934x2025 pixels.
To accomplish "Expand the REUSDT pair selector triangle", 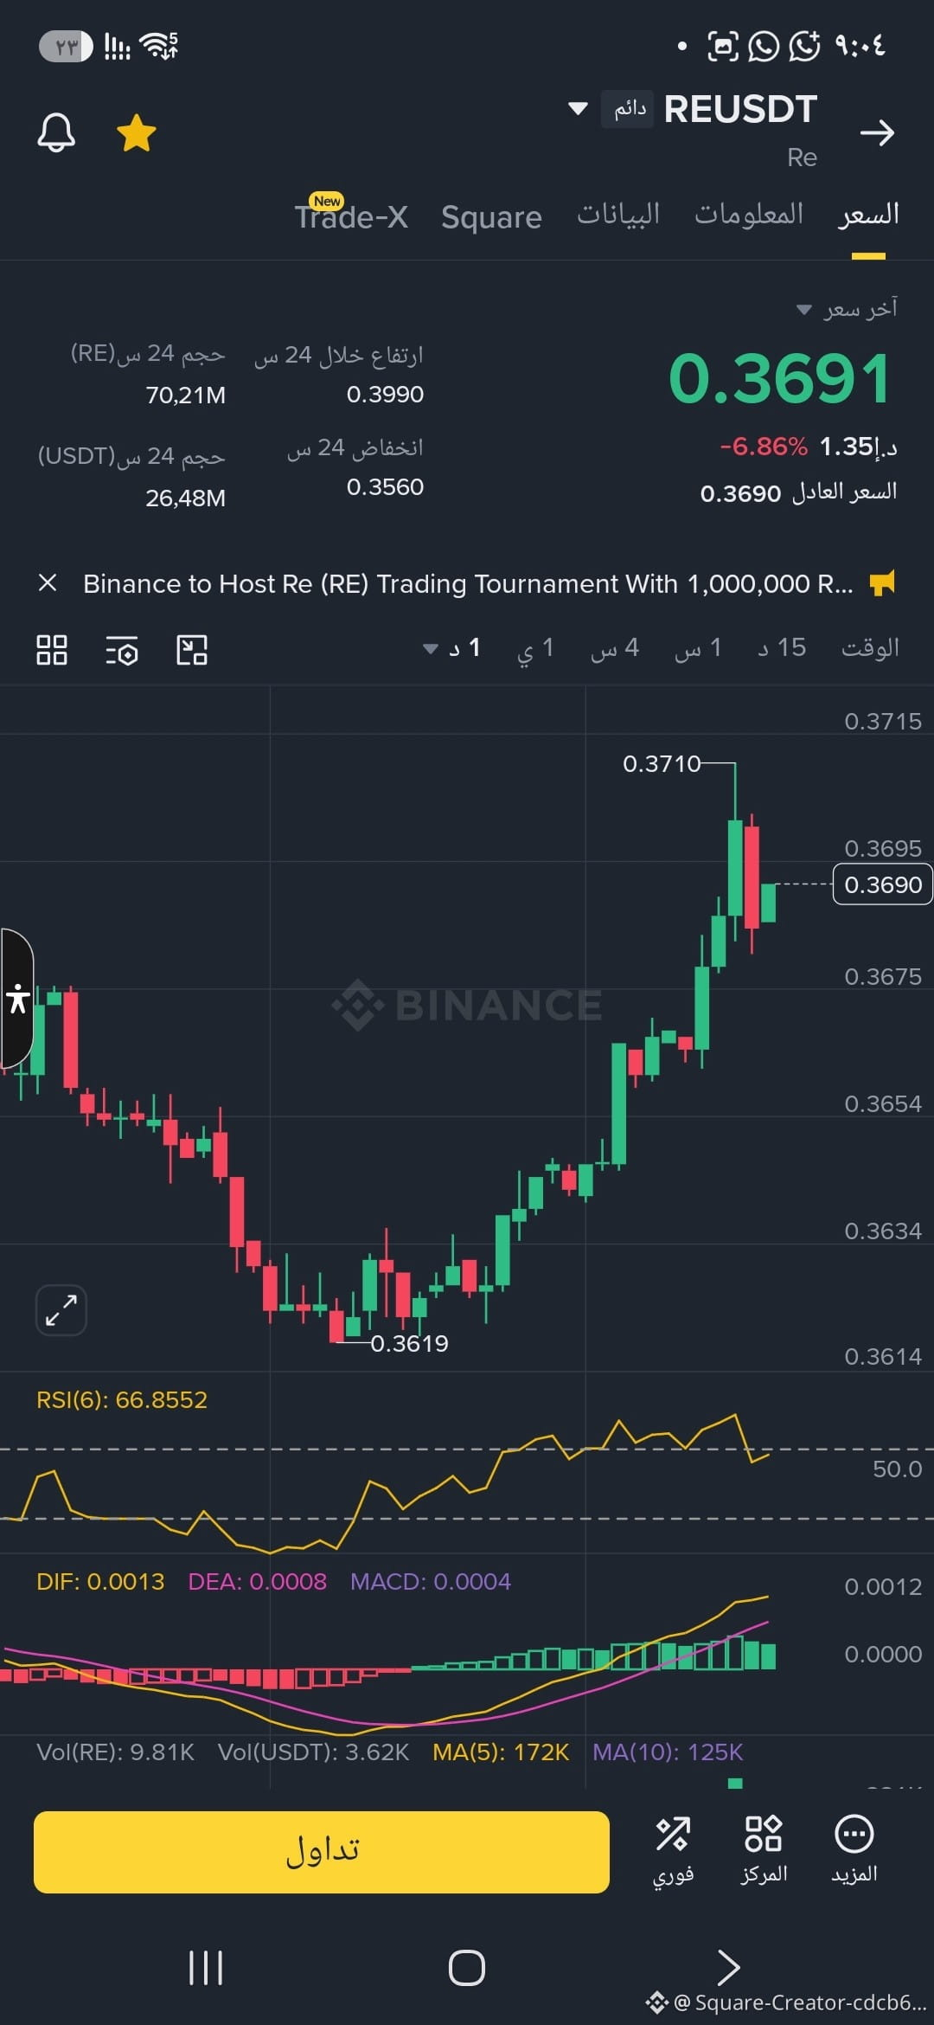I will click(x=578, y=109).
